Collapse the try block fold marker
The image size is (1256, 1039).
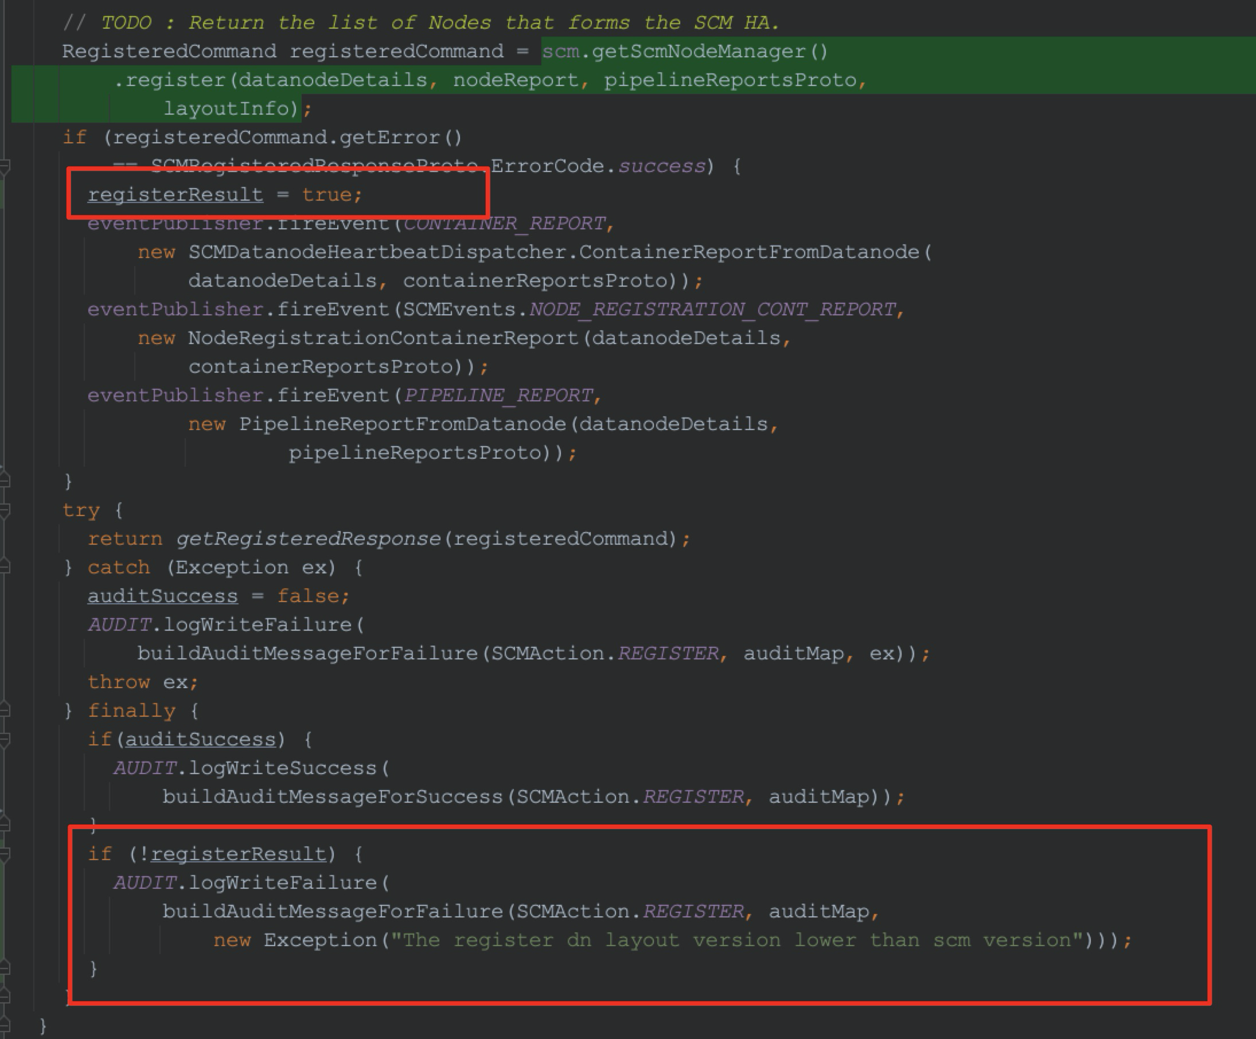click(x=4, y=510)
